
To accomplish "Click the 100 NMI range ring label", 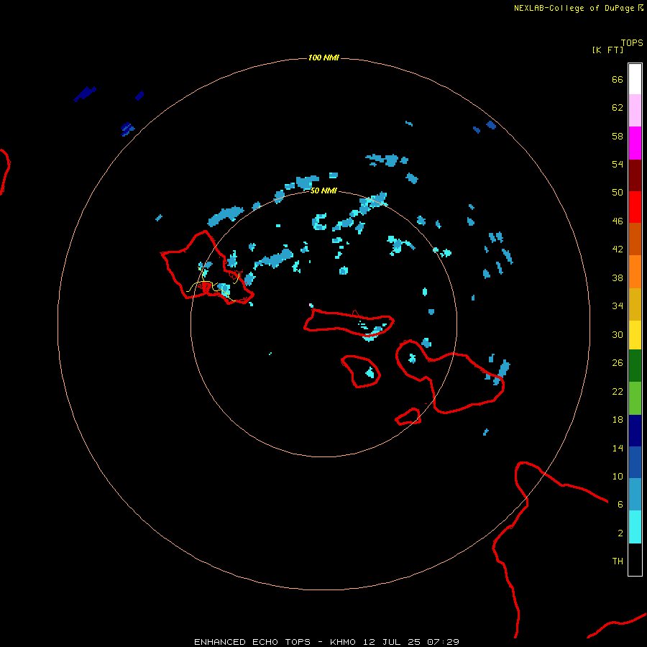I will tap(323, 58).
